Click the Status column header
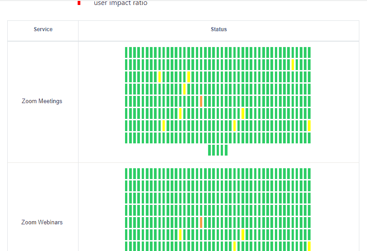This screenshot has width=367, height=251. pos(218,29)
